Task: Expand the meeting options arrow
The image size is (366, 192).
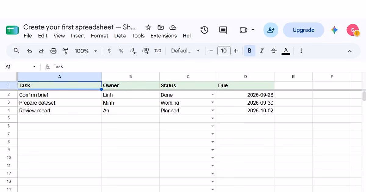Action: tap(253, 30)
